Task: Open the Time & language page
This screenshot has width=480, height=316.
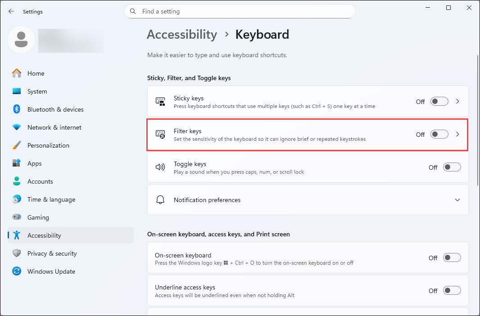Action: (x=51, y=199)
